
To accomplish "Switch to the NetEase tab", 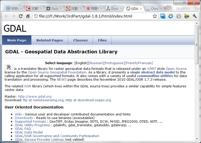I will click(x=94, y=9).
